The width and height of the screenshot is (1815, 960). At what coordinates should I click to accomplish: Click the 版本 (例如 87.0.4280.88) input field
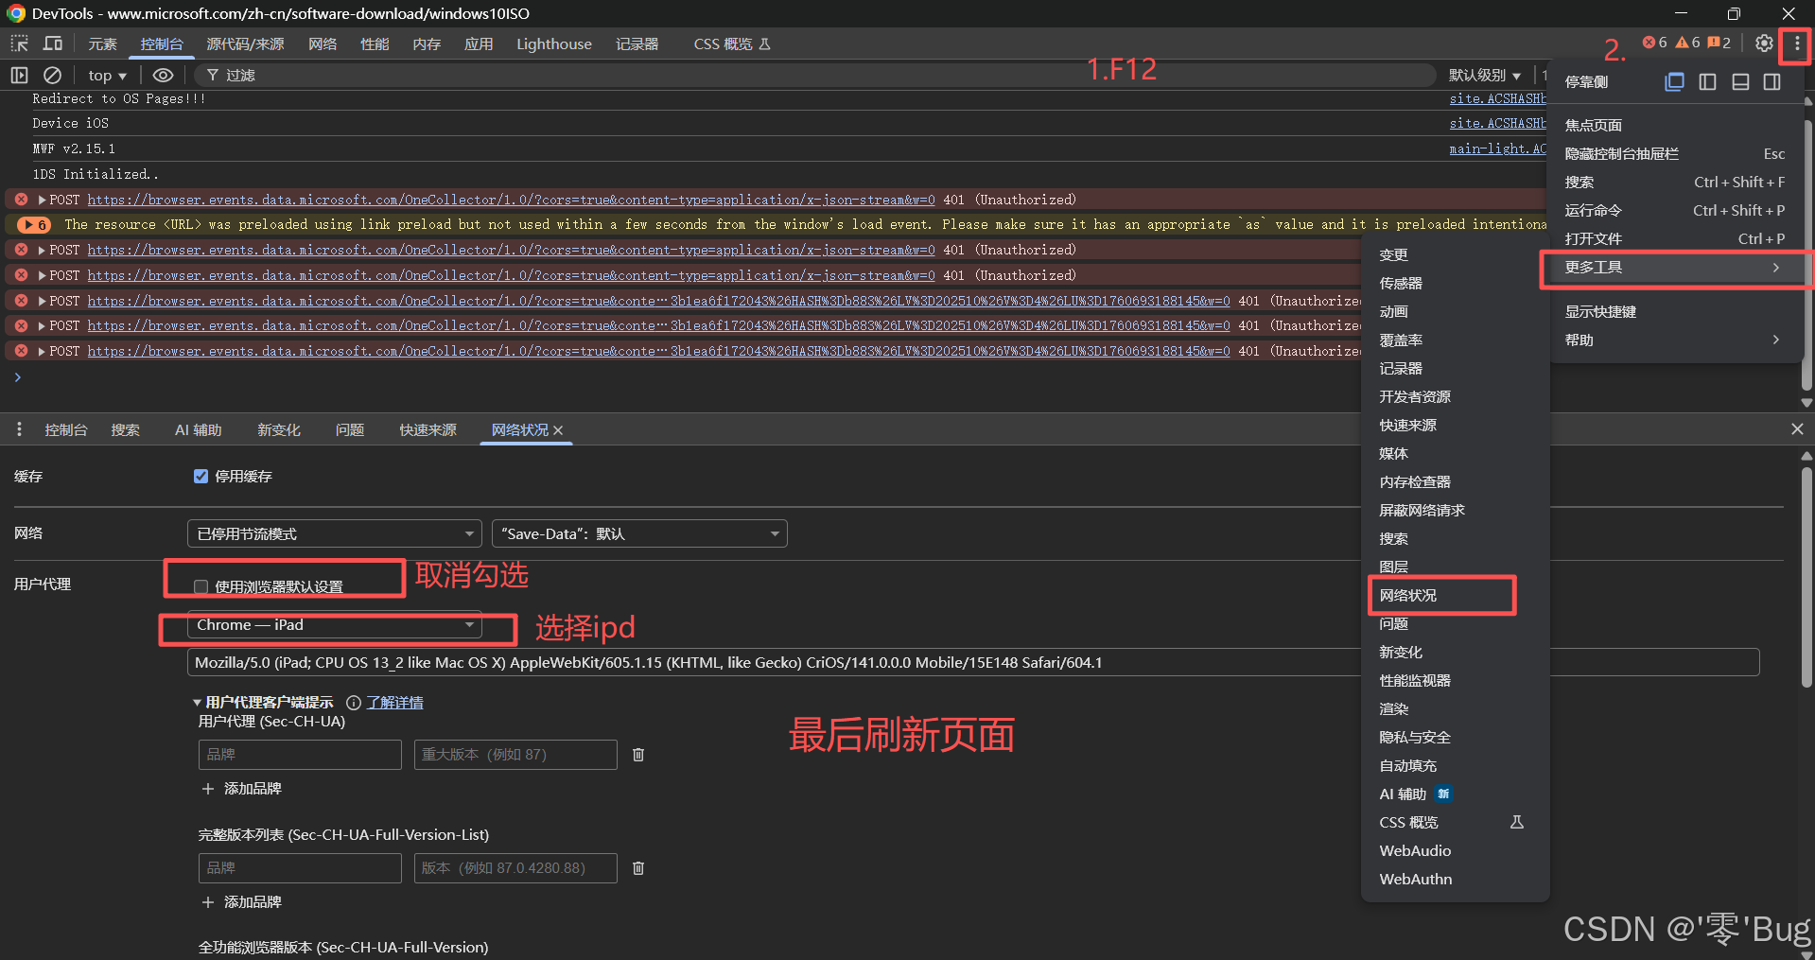515,868
